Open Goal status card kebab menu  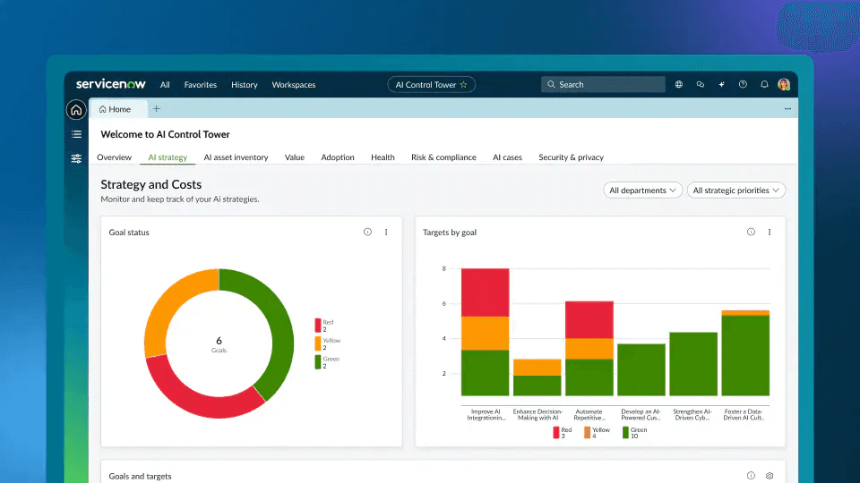386,233
